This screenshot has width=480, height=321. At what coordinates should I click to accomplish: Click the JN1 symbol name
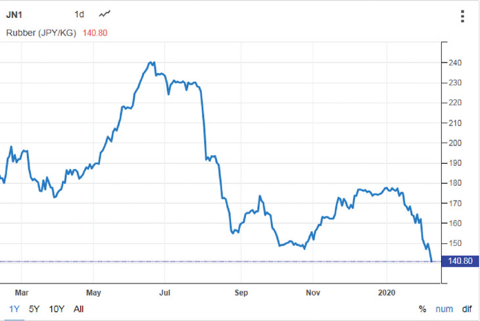click(x=16, y=14)
